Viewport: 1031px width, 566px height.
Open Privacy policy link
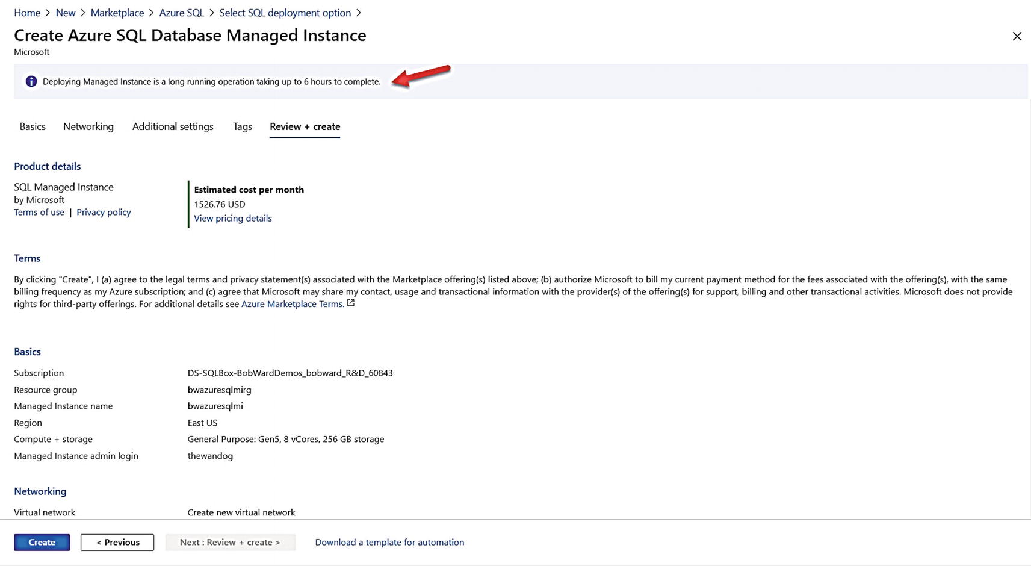coord(104,212)
